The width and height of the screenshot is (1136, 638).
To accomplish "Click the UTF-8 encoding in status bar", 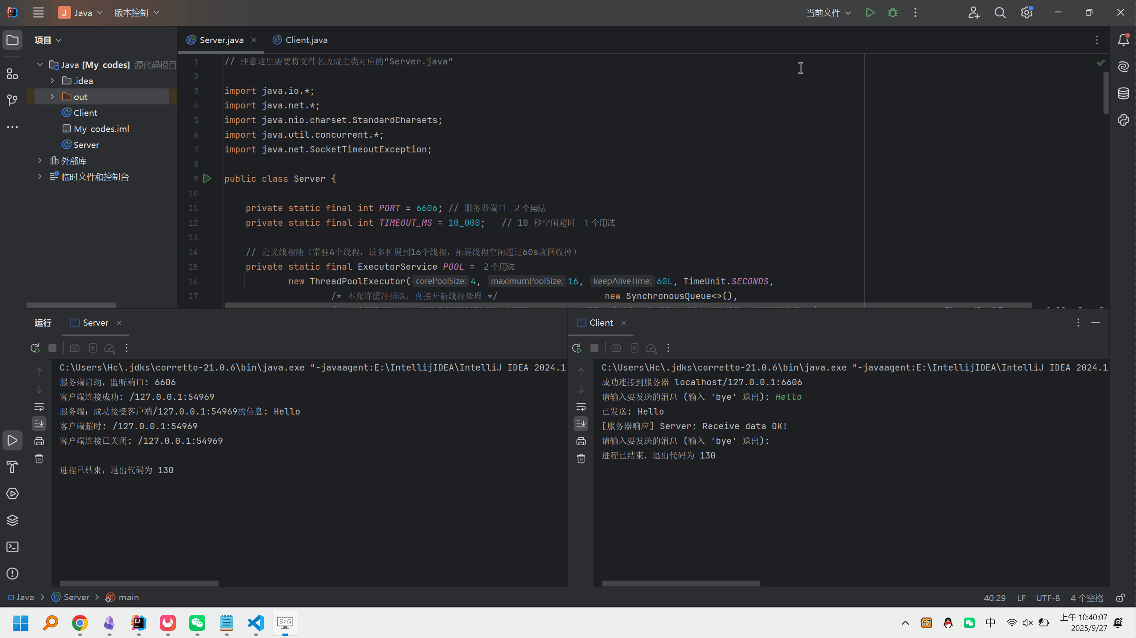I will [1048, 598].
